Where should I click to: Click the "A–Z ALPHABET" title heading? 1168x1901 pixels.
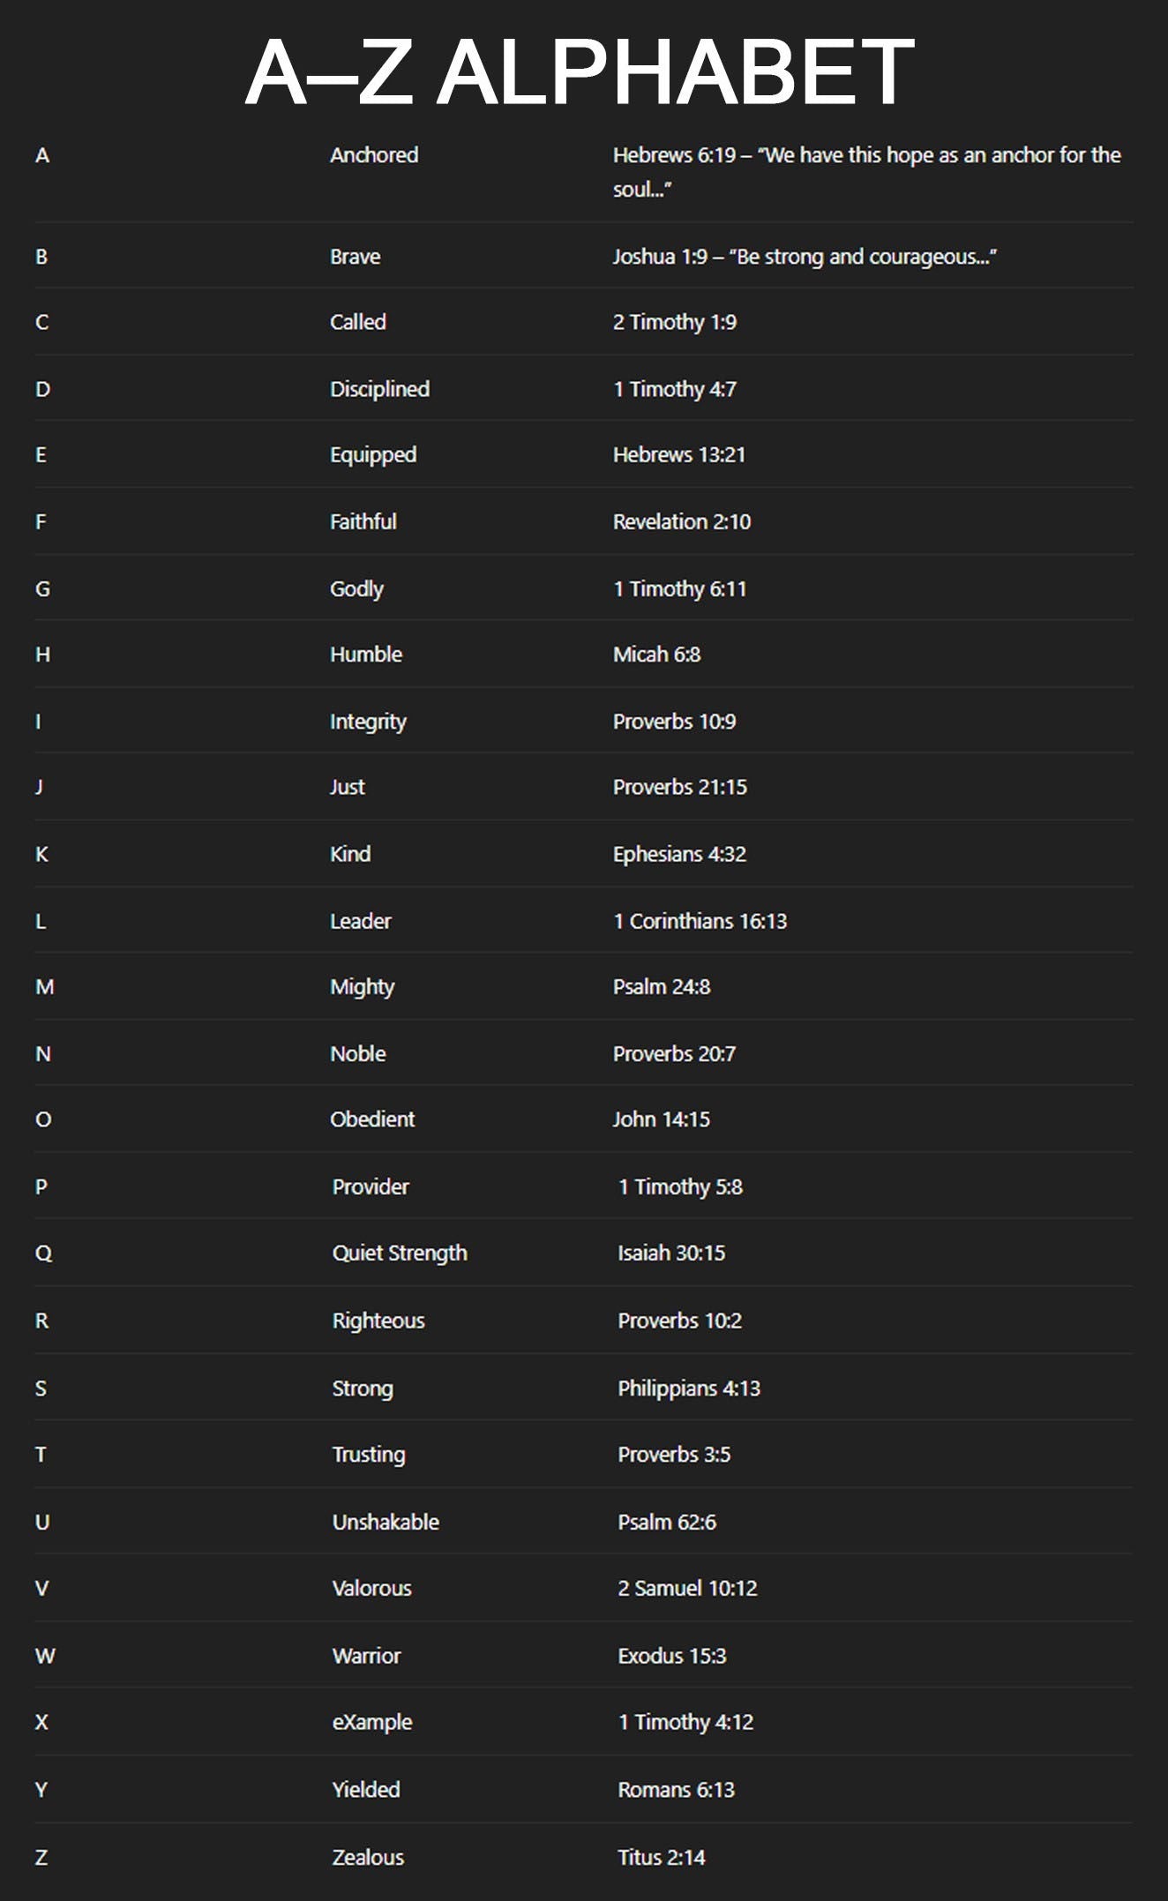[580, 72]
